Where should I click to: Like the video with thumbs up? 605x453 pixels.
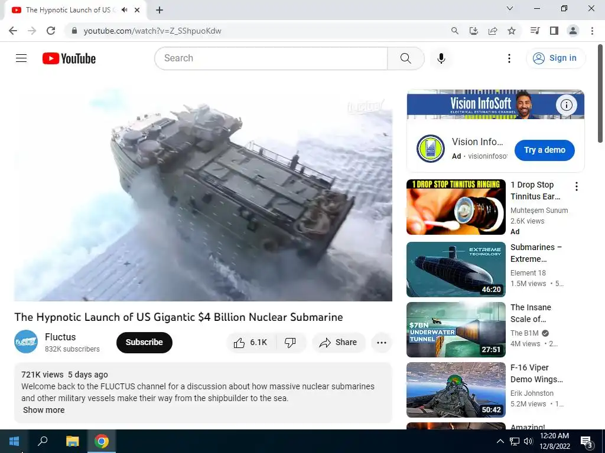pyautogui.click(x=251, y=343)
